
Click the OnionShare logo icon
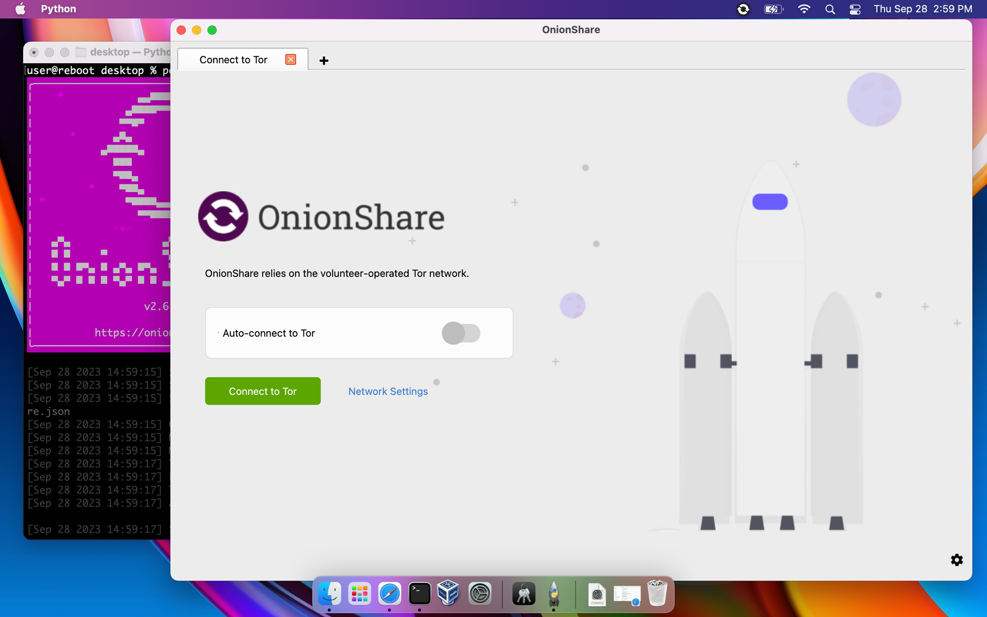[x=223, y=216]
